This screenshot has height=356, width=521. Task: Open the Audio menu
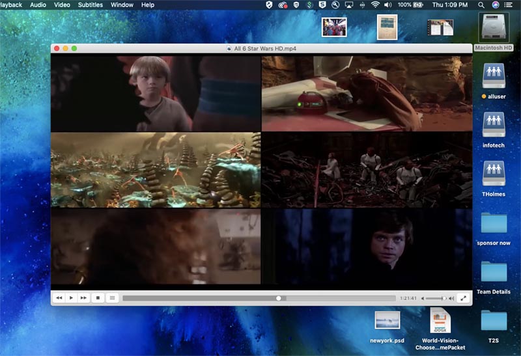38,5
